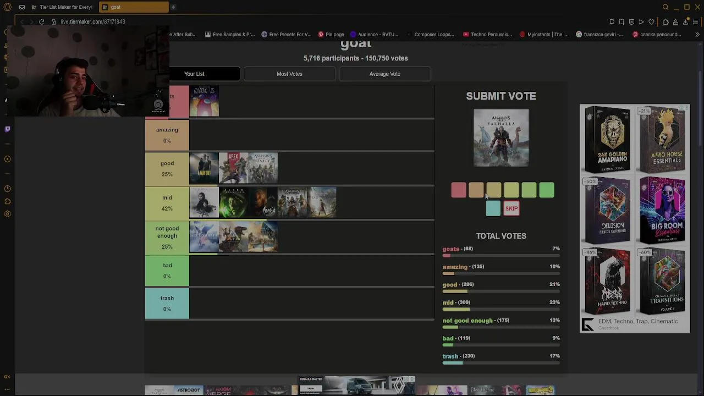
Task: Click the browser search icon in title bar
Action: pos(665,7)
